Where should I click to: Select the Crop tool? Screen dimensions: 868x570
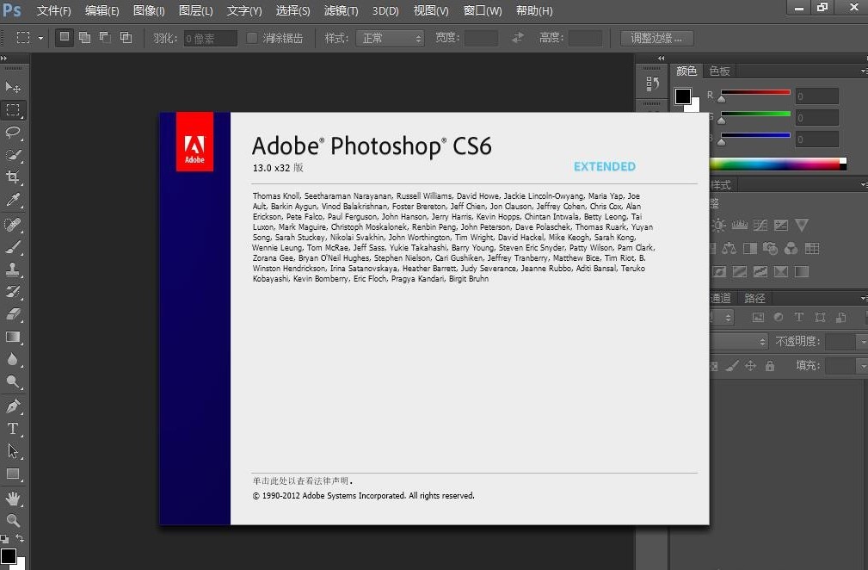click(x=13, y=177)
